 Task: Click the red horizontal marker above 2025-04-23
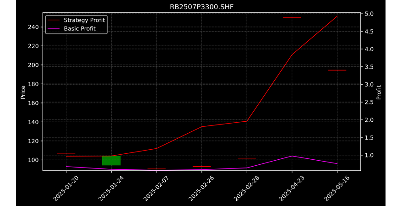click(x=292, y=17)
